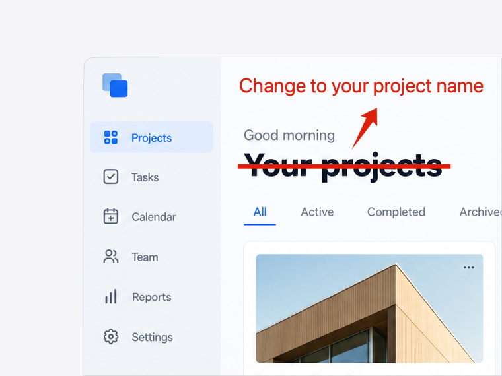Select the Reports bar chart icon

tap(111, 296)
